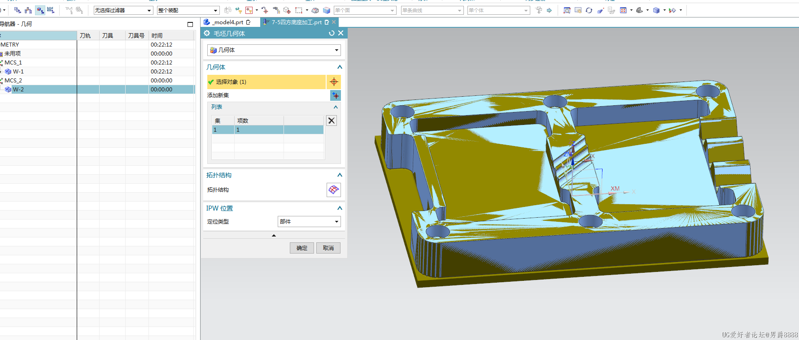Click the 00:00:00 time of 未用项
Screen dimensions: 799x340
(x=162, y=53)
